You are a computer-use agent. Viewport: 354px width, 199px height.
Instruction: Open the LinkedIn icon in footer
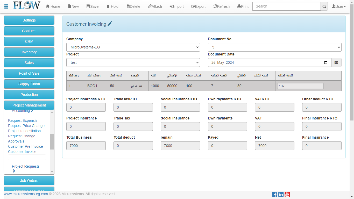[x=281, y=194]
